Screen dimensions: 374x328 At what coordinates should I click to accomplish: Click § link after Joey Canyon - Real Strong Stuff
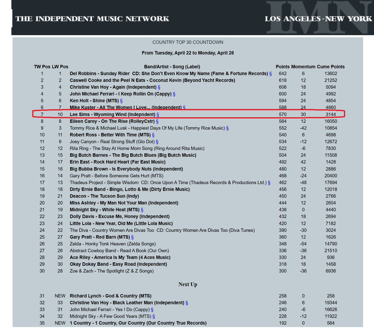coord(157,142)
